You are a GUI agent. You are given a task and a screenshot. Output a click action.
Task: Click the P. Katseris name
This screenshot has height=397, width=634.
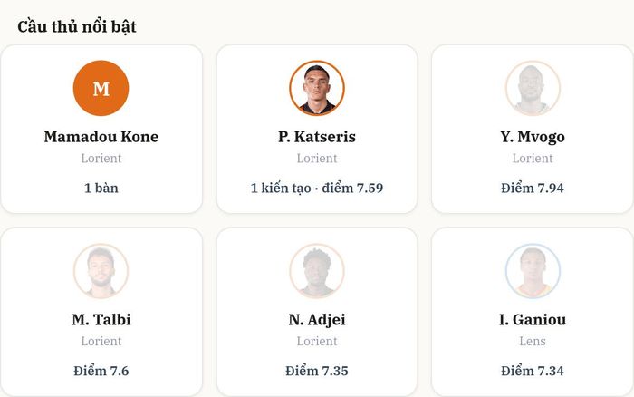[317, 137]
